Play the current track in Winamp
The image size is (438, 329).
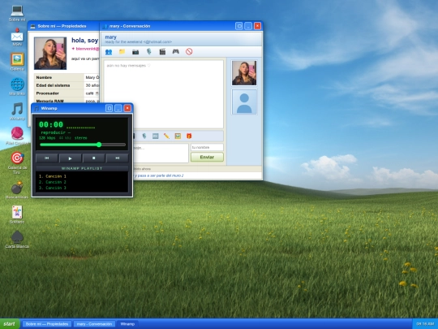coord(70,158)
